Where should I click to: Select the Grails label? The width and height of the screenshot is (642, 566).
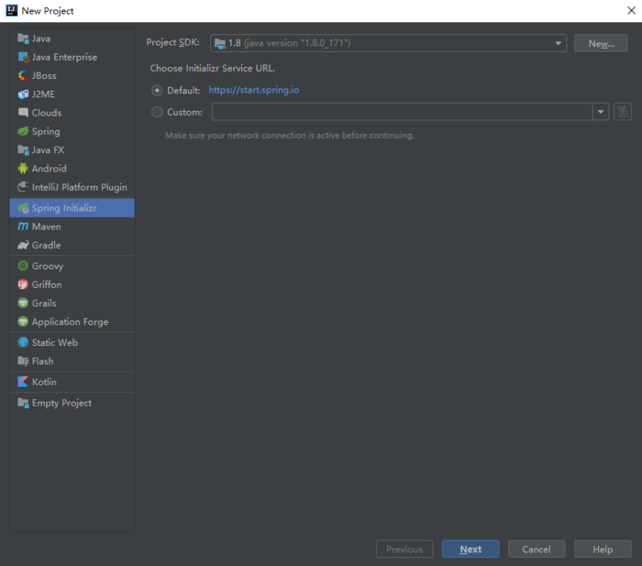click(x=44, y=303)
